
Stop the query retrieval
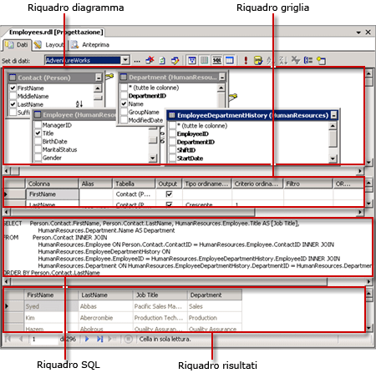128,339
